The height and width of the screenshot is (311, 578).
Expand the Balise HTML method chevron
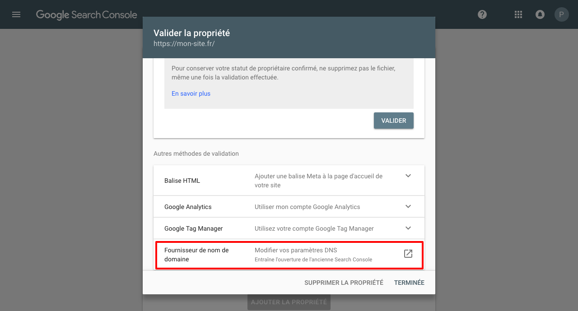pos(408,176)
